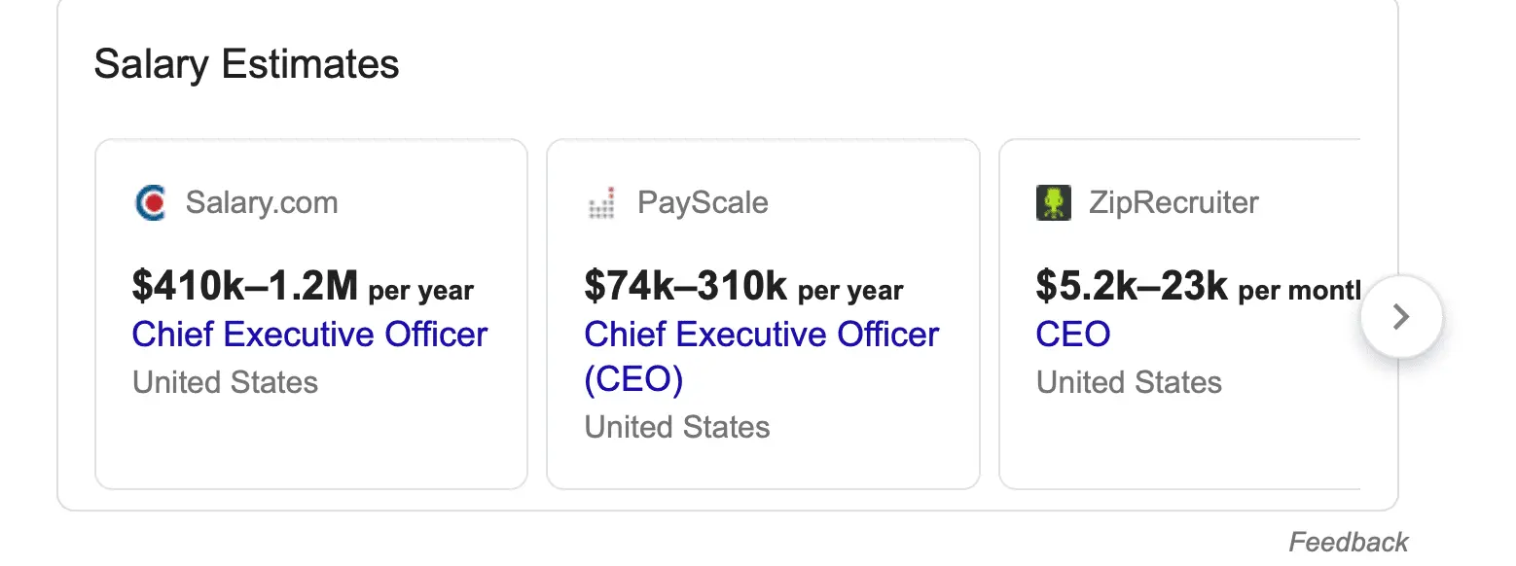This screenshot has height=566, width=1516.
Task: Click the Salary.com source name
Action: [x=262, y=203]
